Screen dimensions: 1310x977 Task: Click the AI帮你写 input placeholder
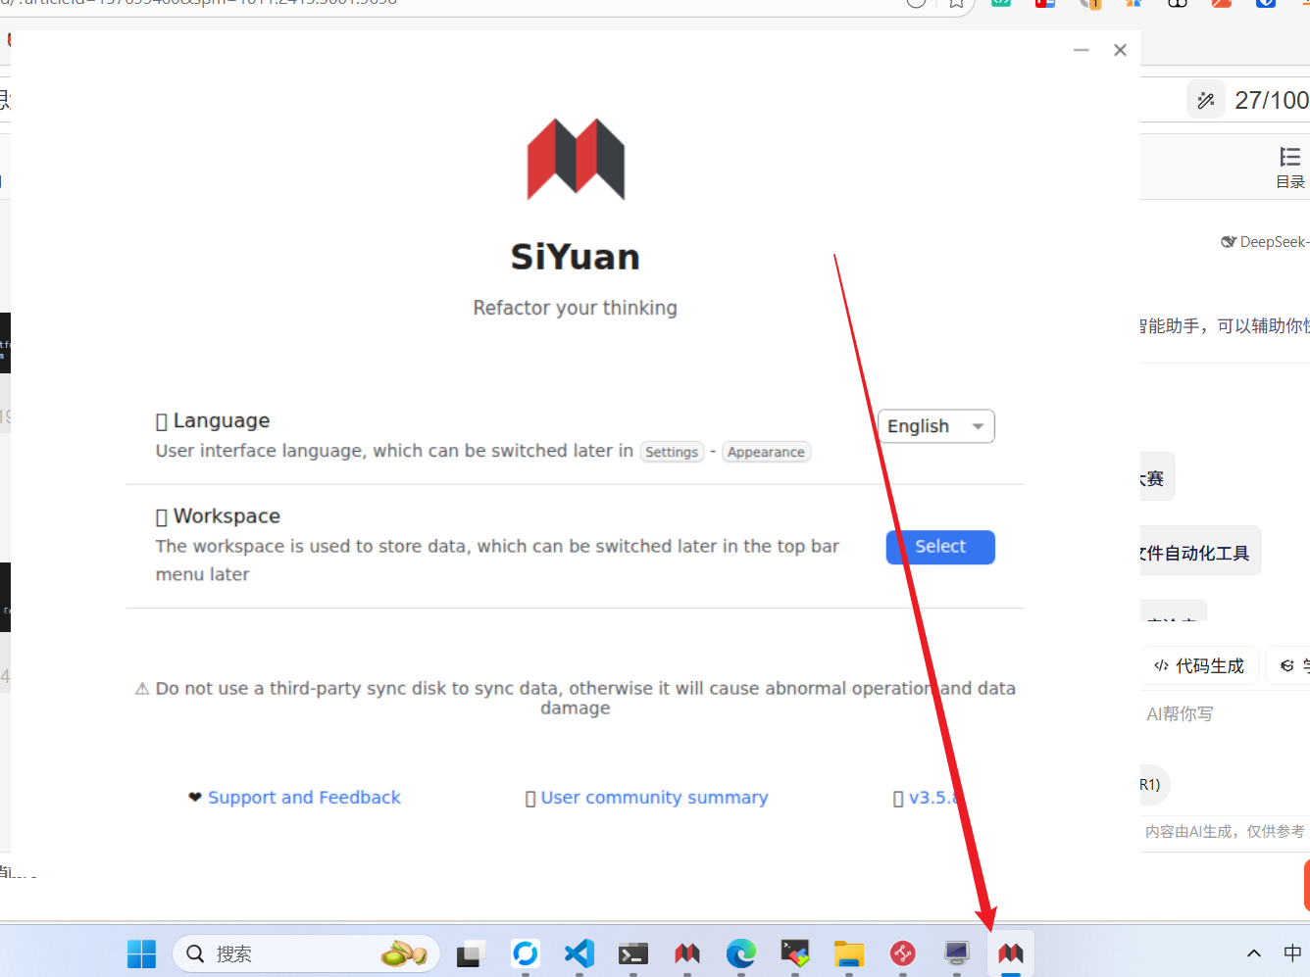1180,714
